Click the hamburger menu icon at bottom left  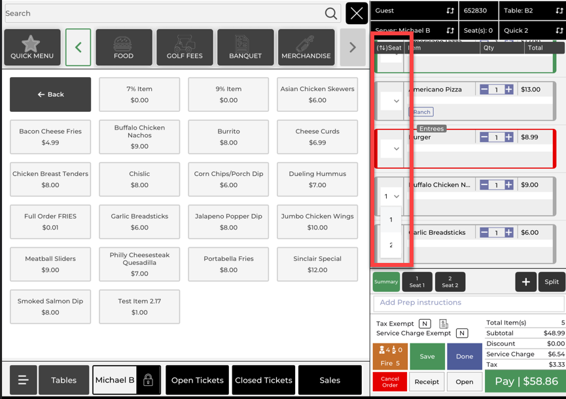coord(23,380)
